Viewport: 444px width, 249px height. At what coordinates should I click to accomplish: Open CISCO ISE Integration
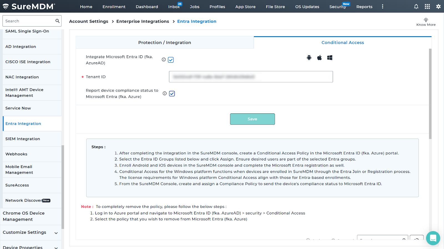pos(32,62)
